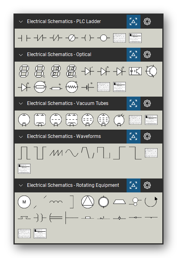The image size is (177, 258).
Task: Select the slashed circle coil symbol
Action: pos(72,38)
